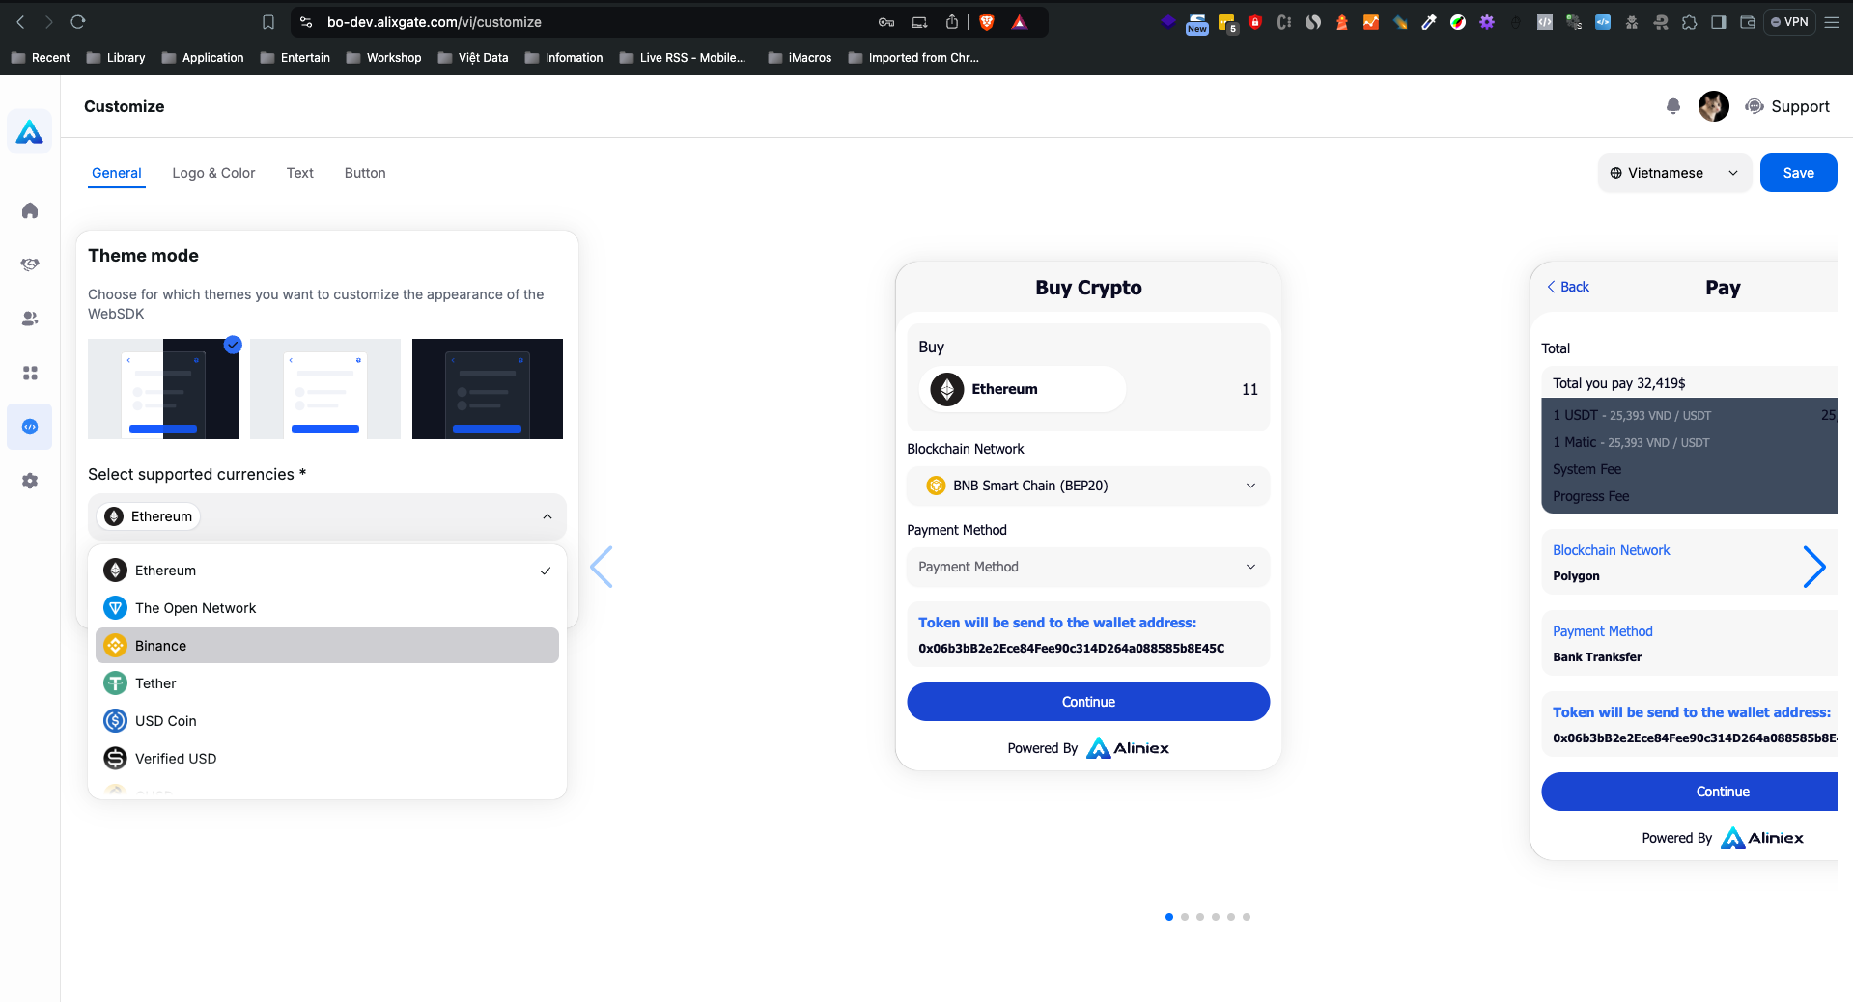The image size is (1853, 1002).
Task: Click the apps grid icon in the sidebar
Action: [x=30, y=373]
